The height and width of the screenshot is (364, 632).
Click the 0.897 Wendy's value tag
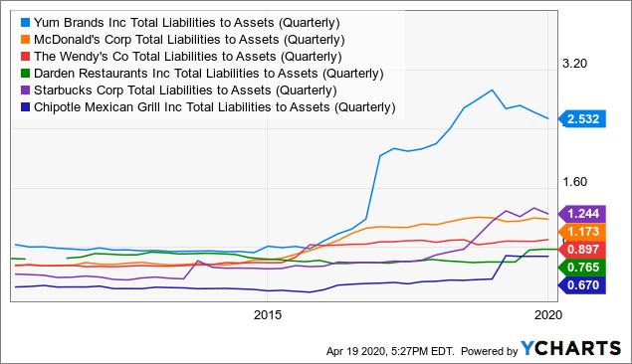(x=582, y=250)
